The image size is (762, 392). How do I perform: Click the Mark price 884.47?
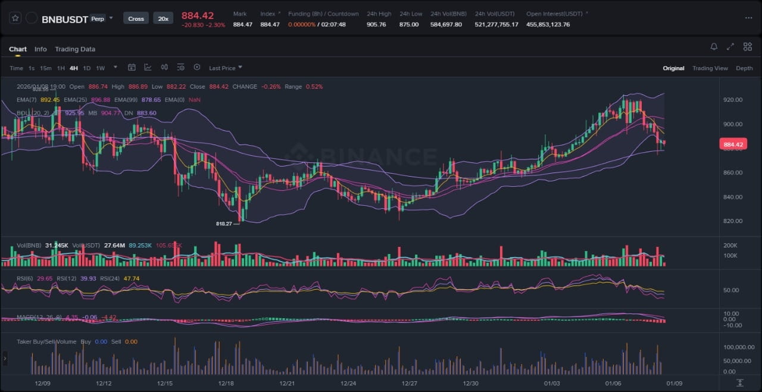click(243, 24)
